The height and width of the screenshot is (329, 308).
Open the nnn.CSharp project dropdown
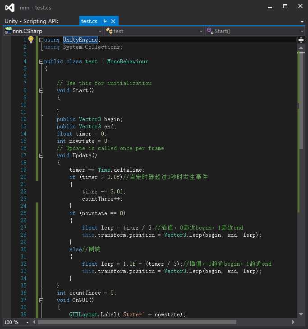(x=100, y=31)
